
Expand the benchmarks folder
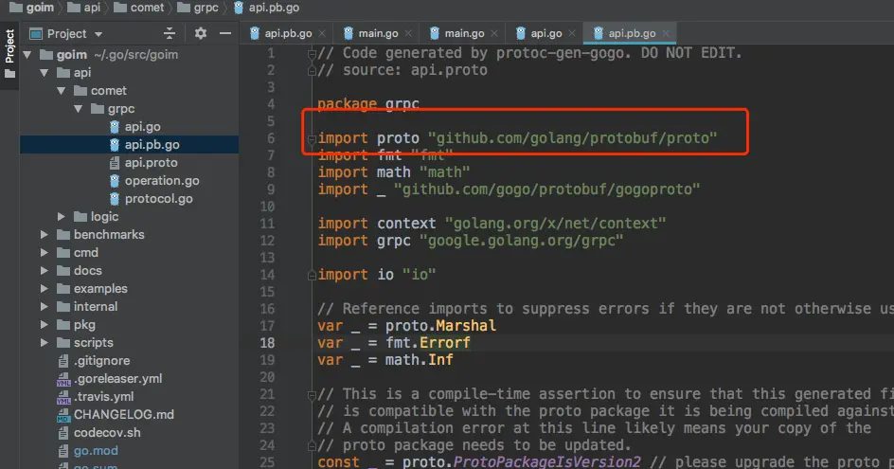[44, 235]
